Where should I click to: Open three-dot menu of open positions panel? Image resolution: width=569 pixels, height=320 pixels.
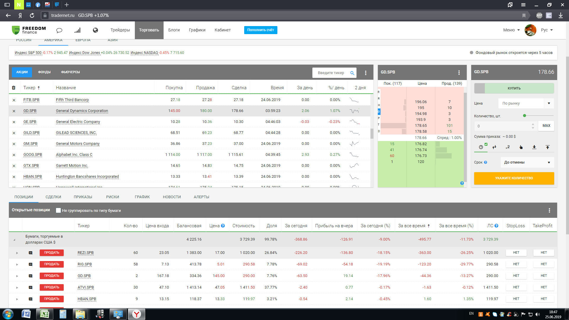(549, 210)
